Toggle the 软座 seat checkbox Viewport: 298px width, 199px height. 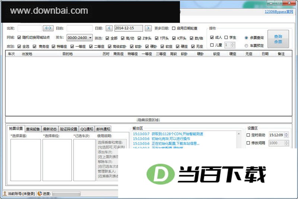[x=162, y=46]
